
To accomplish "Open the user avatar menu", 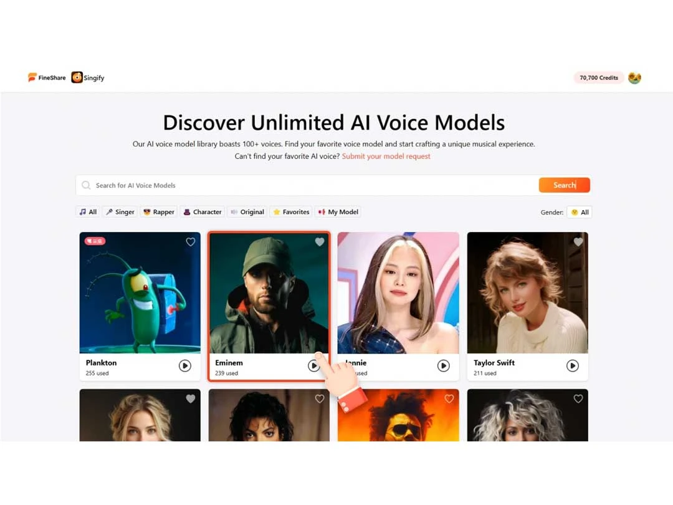I will point(634,78).
